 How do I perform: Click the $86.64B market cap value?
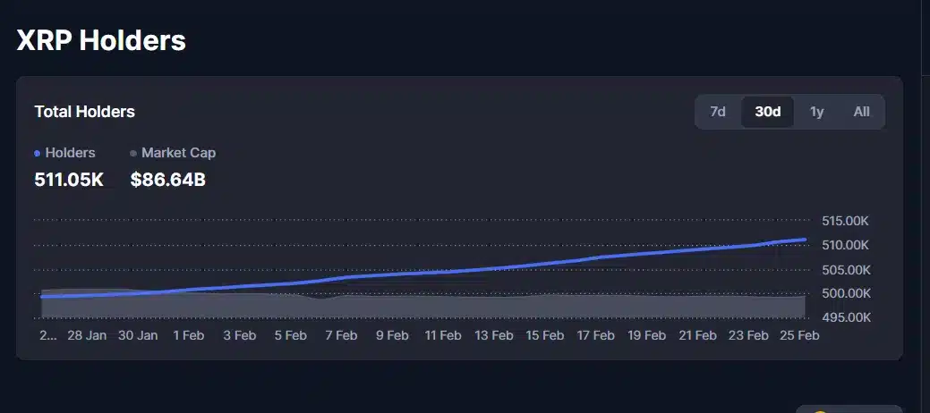coord(168,180)
